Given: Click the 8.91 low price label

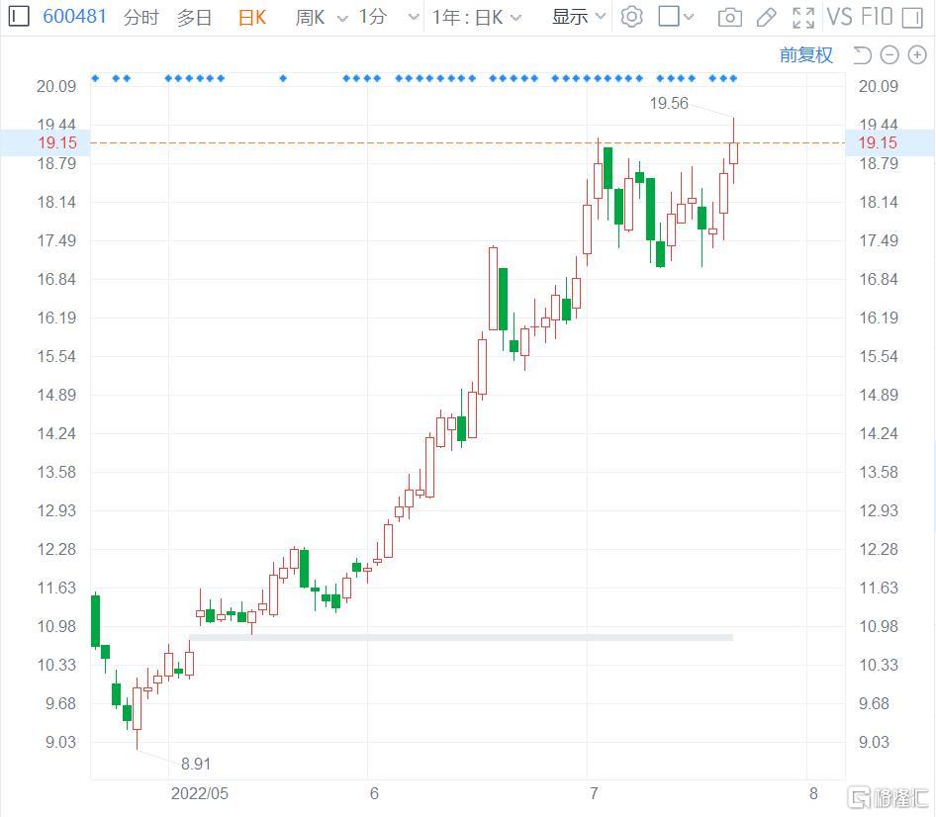Looking at the screenshot, I should (x=196, y=764).
